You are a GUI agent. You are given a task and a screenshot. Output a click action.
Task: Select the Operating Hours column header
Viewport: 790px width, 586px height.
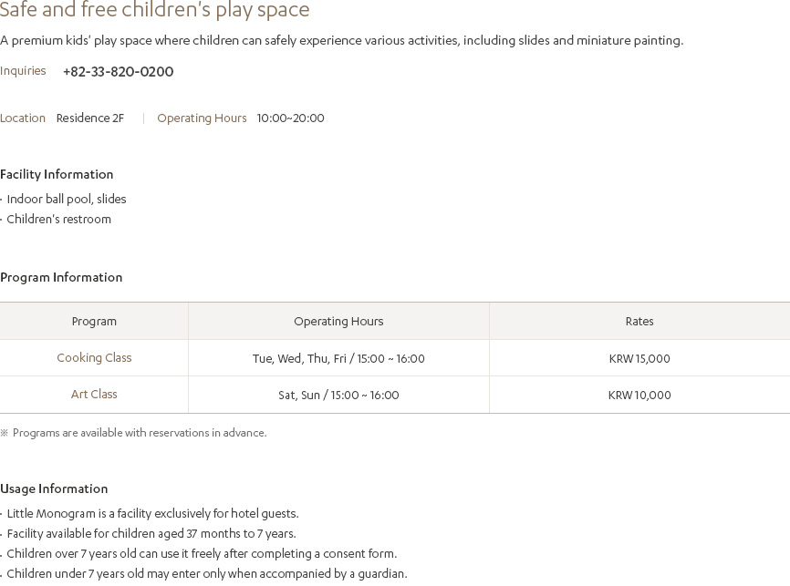[338, 321]
